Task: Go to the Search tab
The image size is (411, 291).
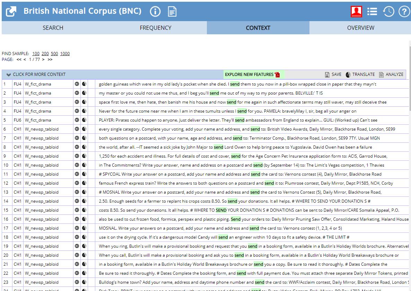Action: [x=53, y=28]
